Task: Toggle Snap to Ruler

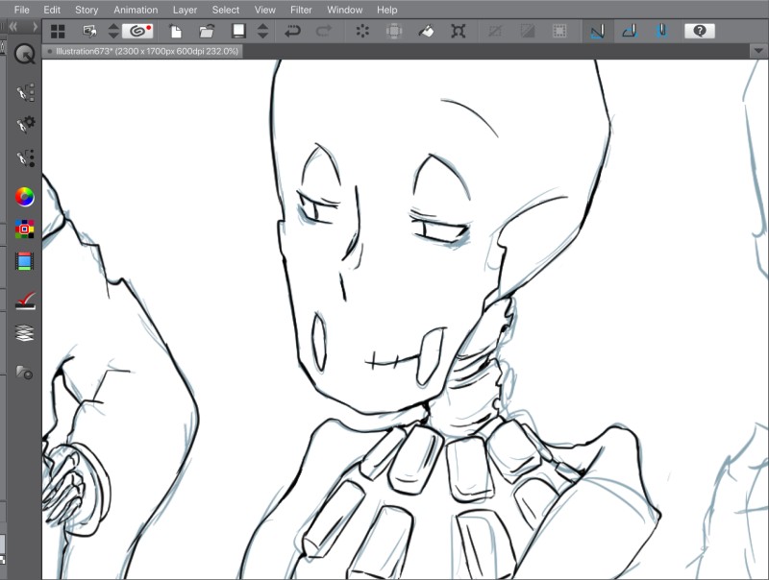Action: (597, 32)
